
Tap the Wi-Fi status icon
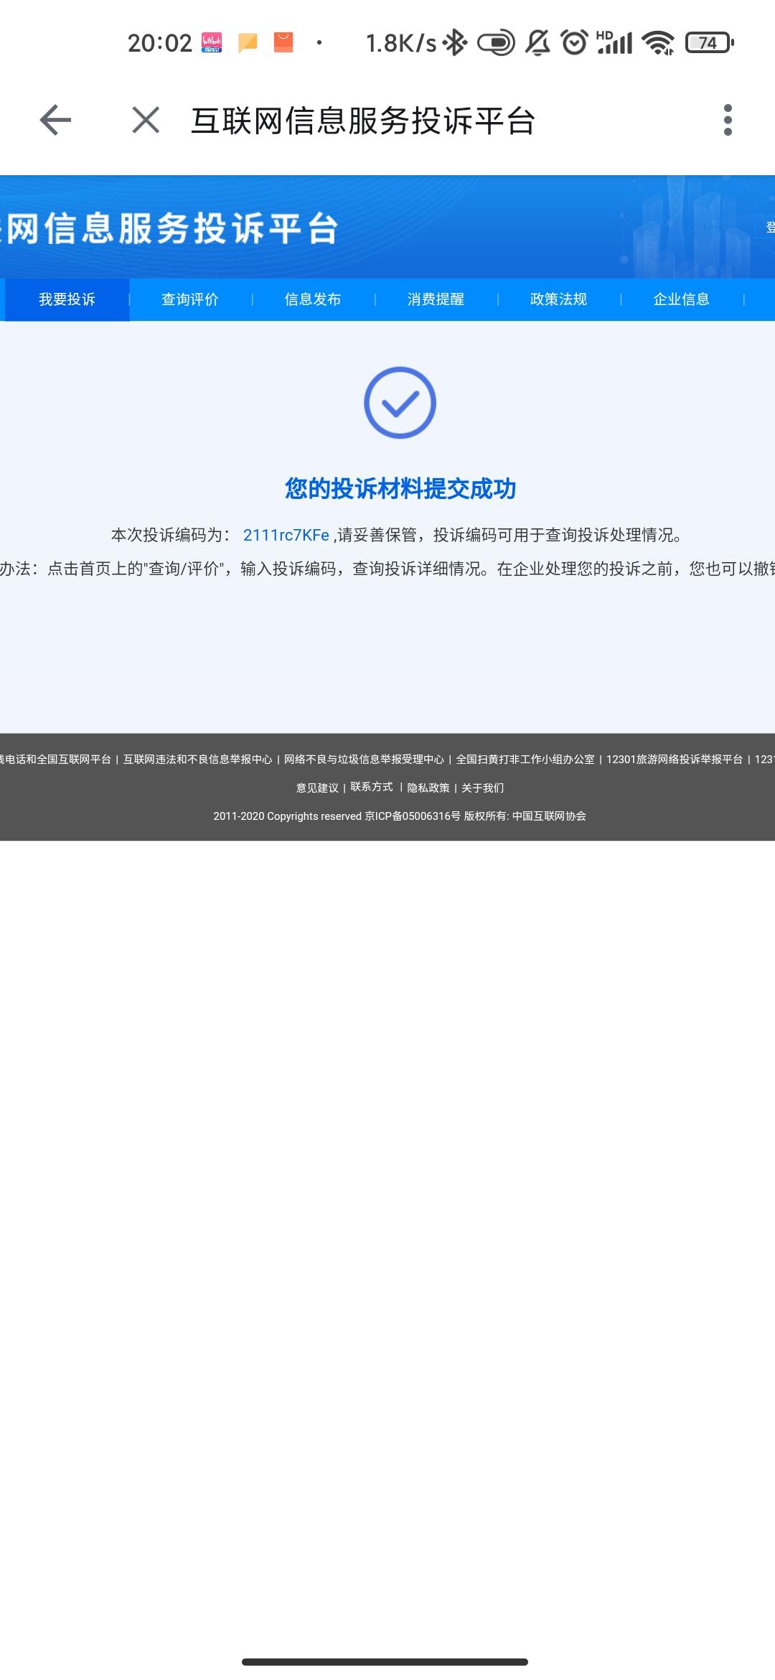tap(659, 43)
